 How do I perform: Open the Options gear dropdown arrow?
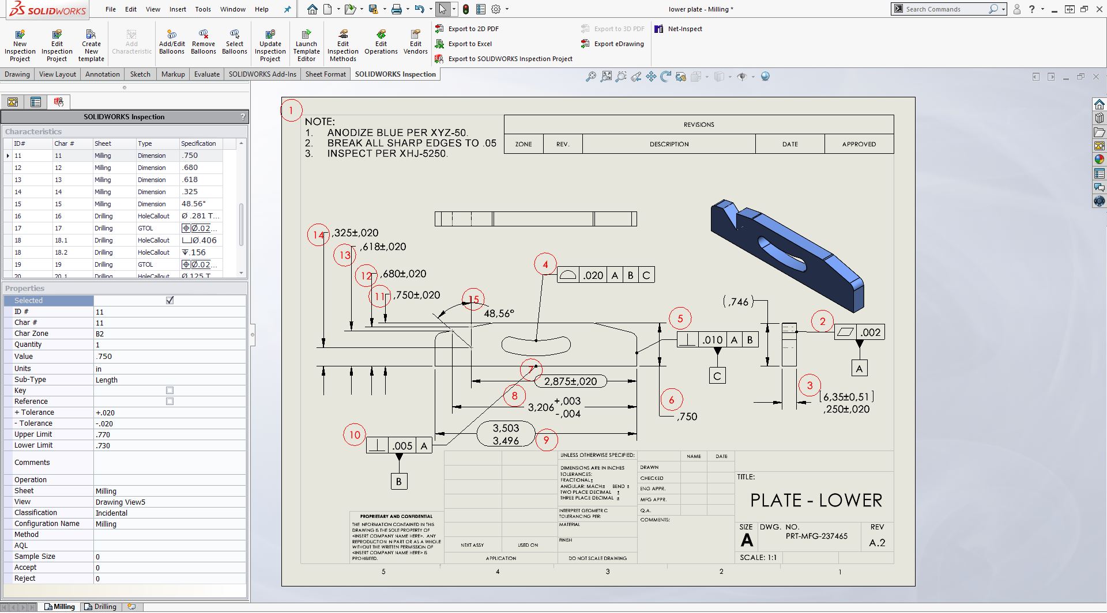point(507,9)
